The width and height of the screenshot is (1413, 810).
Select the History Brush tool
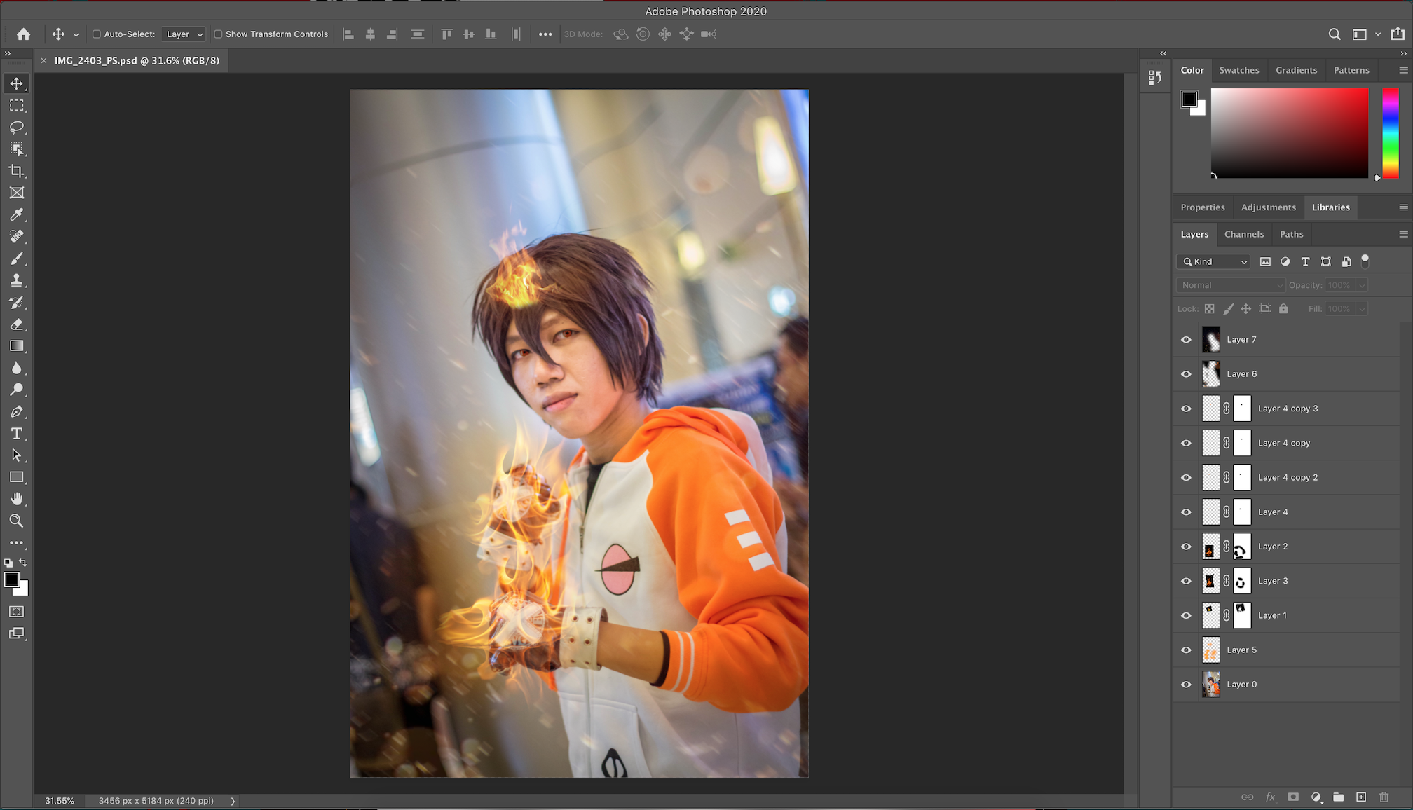coord(17,302)
